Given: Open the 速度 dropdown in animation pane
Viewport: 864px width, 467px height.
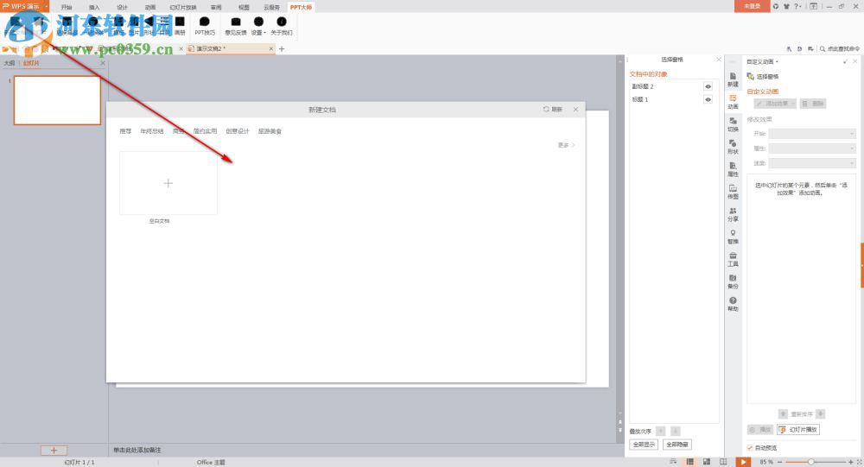Looking at the screenshot, I should pos(812,163).
